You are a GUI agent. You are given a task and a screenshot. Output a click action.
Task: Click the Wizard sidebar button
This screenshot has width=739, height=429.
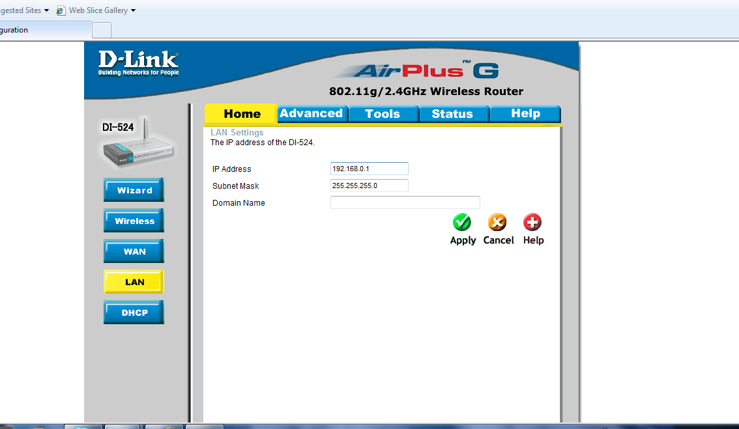point(134,190)
